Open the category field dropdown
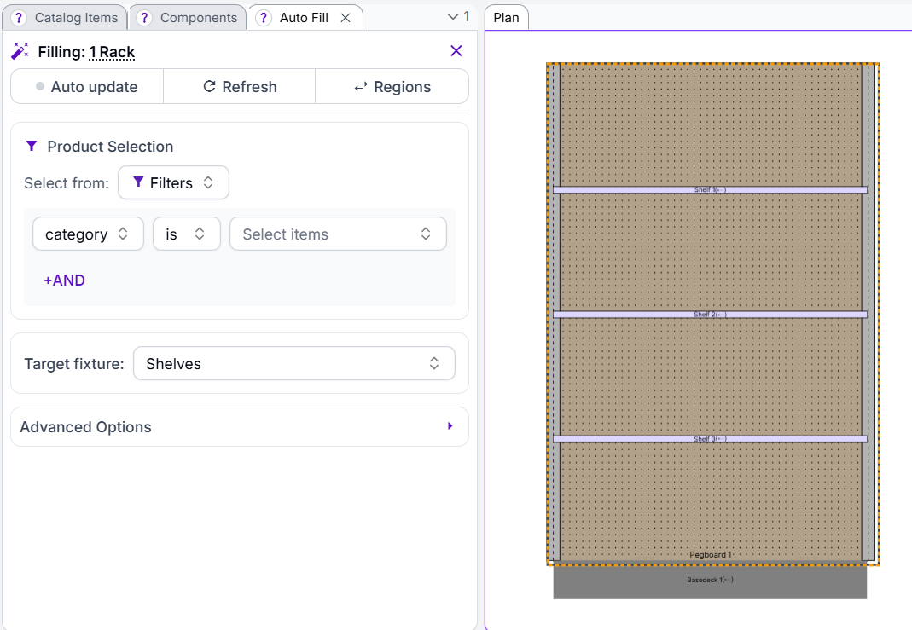Image resolution: width=912 pixels, height=630 pixels. pyautogui.click(x=88, y=234)
